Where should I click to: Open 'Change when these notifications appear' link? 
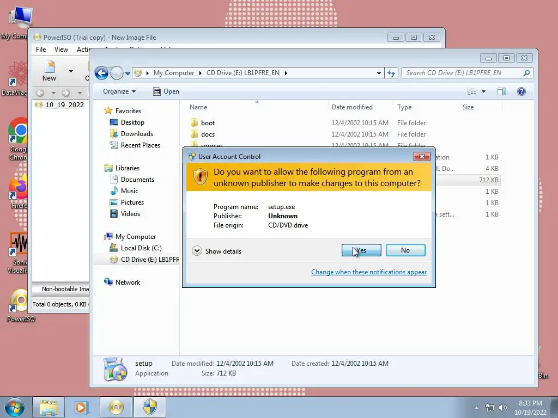369,272
